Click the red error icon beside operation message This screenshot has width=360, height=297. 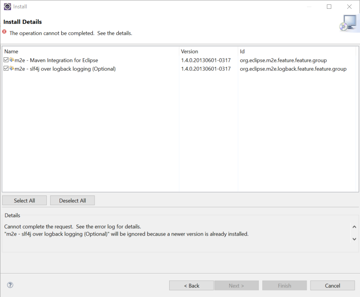coord(4,32)
